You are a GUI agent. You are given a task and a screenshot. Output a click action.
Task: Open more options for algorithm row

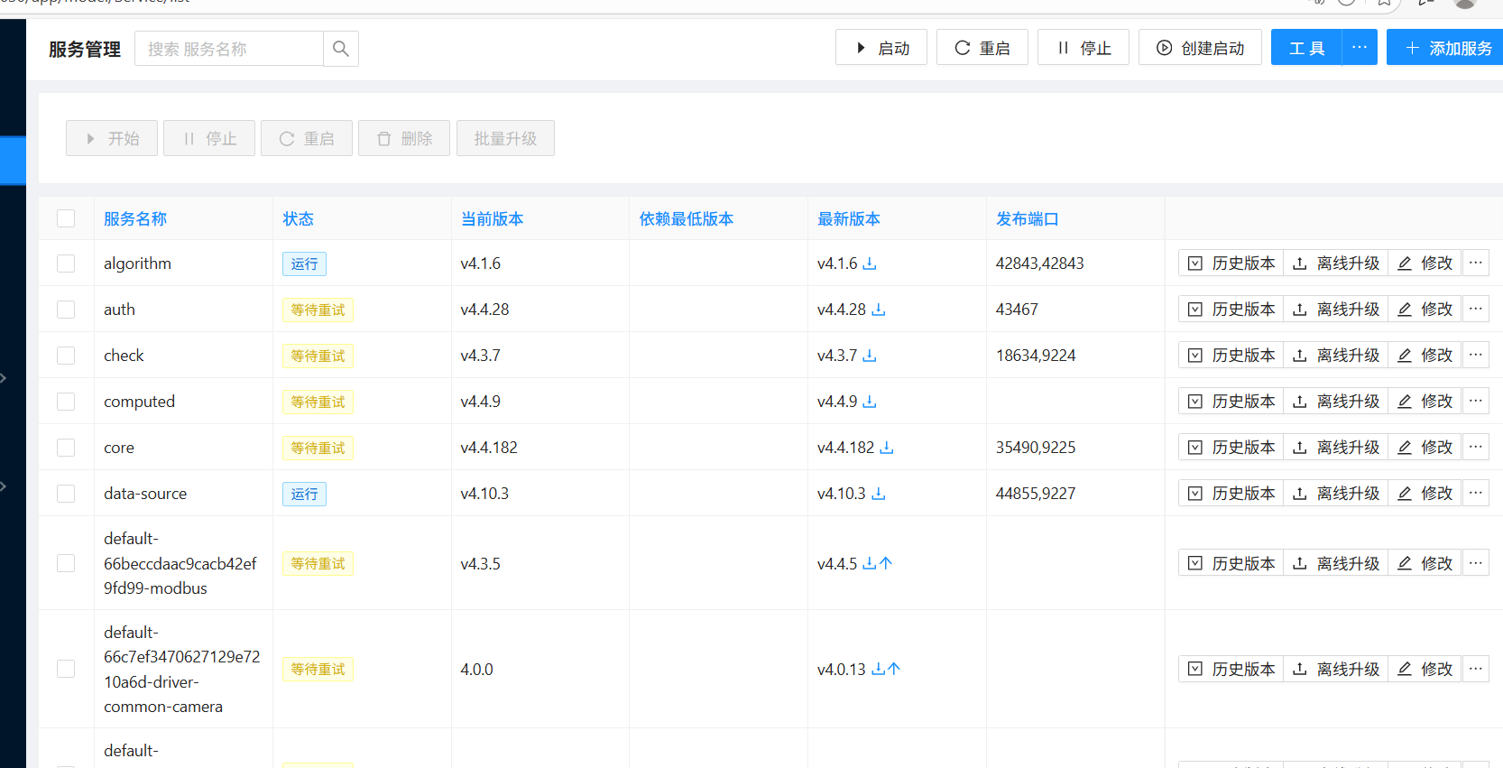click(1476, 263)
